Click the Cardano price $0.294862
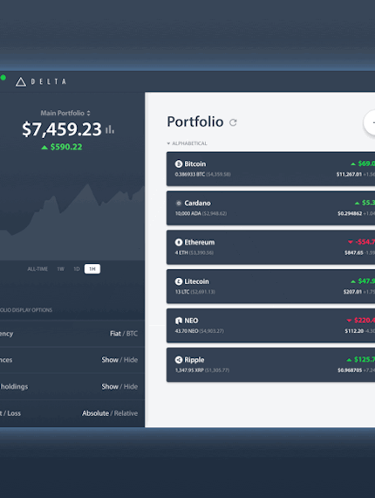This screenshot has width=375, height=498. (350, 213)
